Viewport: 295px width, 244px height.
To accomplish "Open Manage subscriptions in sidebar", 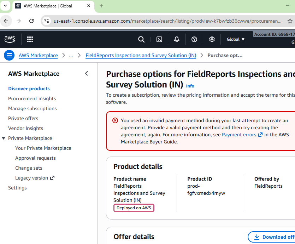I will click(33, 108).
